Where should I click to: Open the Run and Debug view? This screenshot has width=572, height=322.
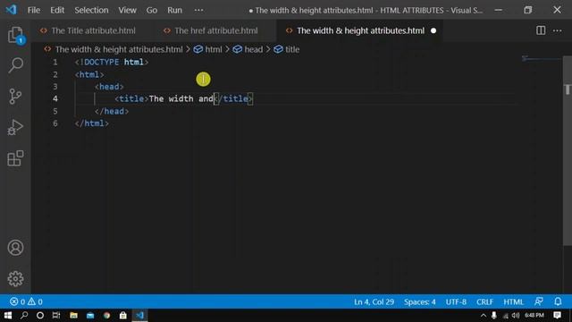[x=15, y=127]
